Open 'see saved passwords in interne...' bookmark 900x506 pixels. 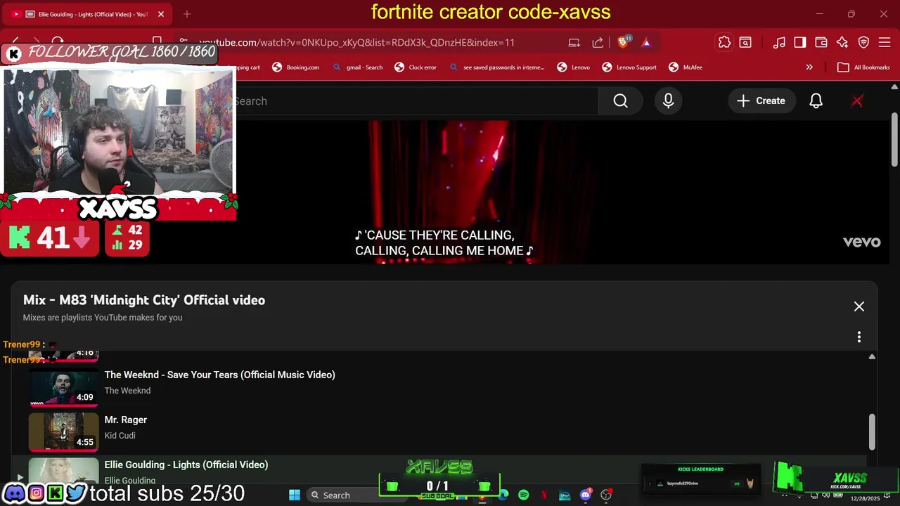(x=496, y=67)
